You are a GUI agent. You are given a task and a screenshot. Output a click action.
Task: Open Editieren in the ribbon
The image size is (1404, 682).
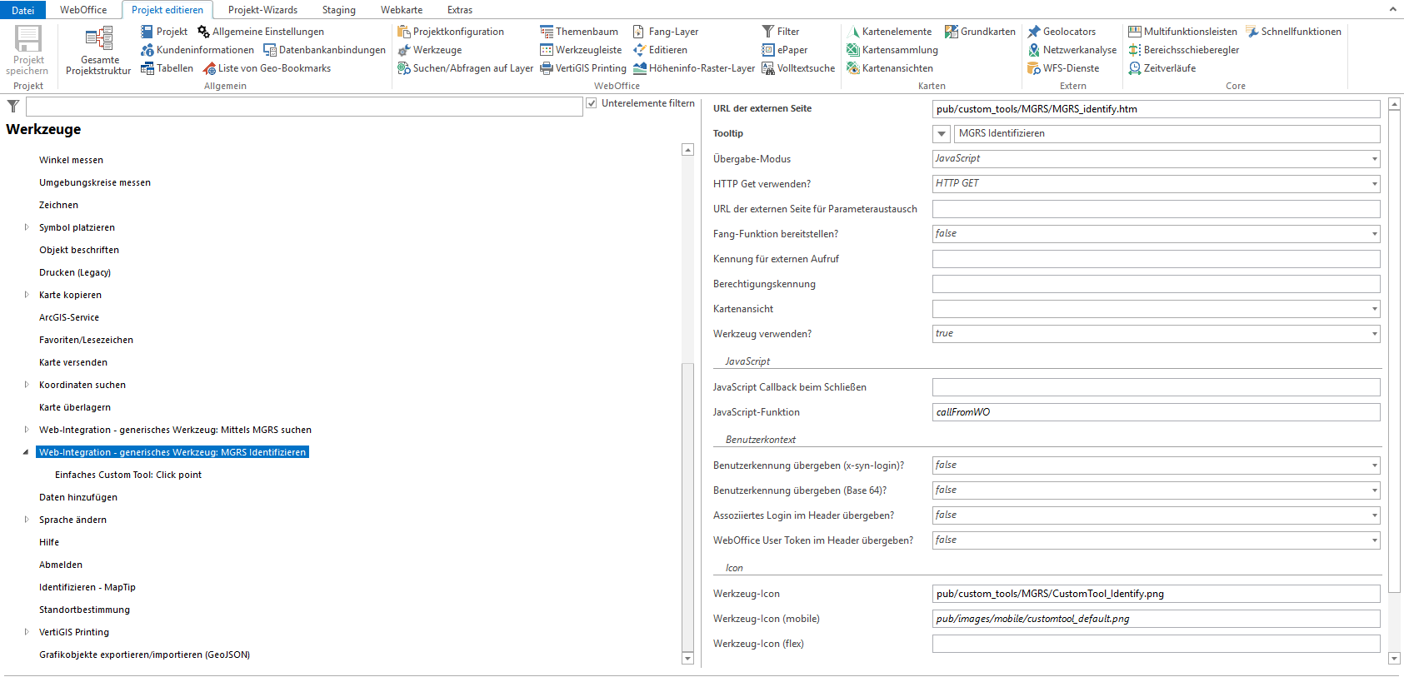coord(660,50)
